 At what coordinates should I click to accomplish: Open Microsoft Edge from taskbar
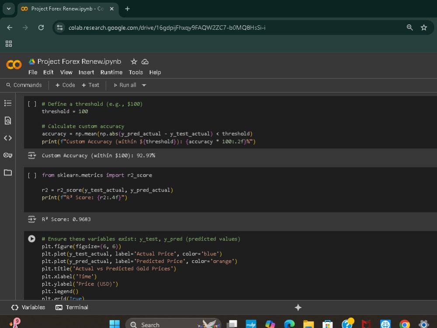tap(289, 324)
